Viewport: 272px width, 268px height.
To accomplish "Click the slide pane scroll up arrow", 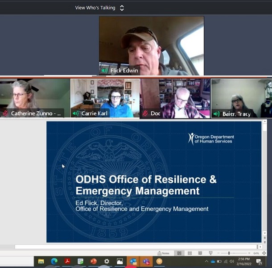I will 265,121.
